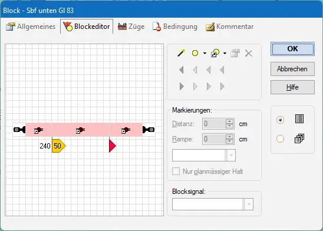Click the third right-pointing triangle marker

pos(209,86)
